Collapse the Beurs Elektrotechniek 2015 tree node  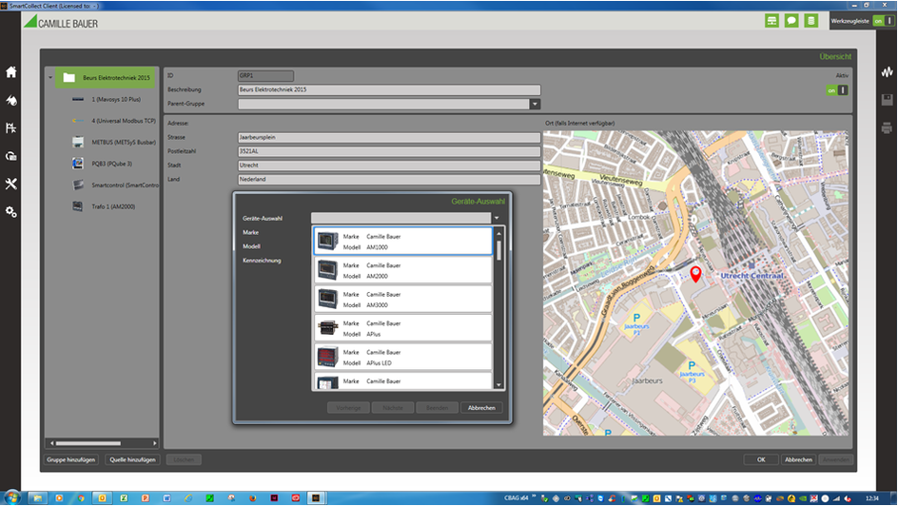point(50,78)
